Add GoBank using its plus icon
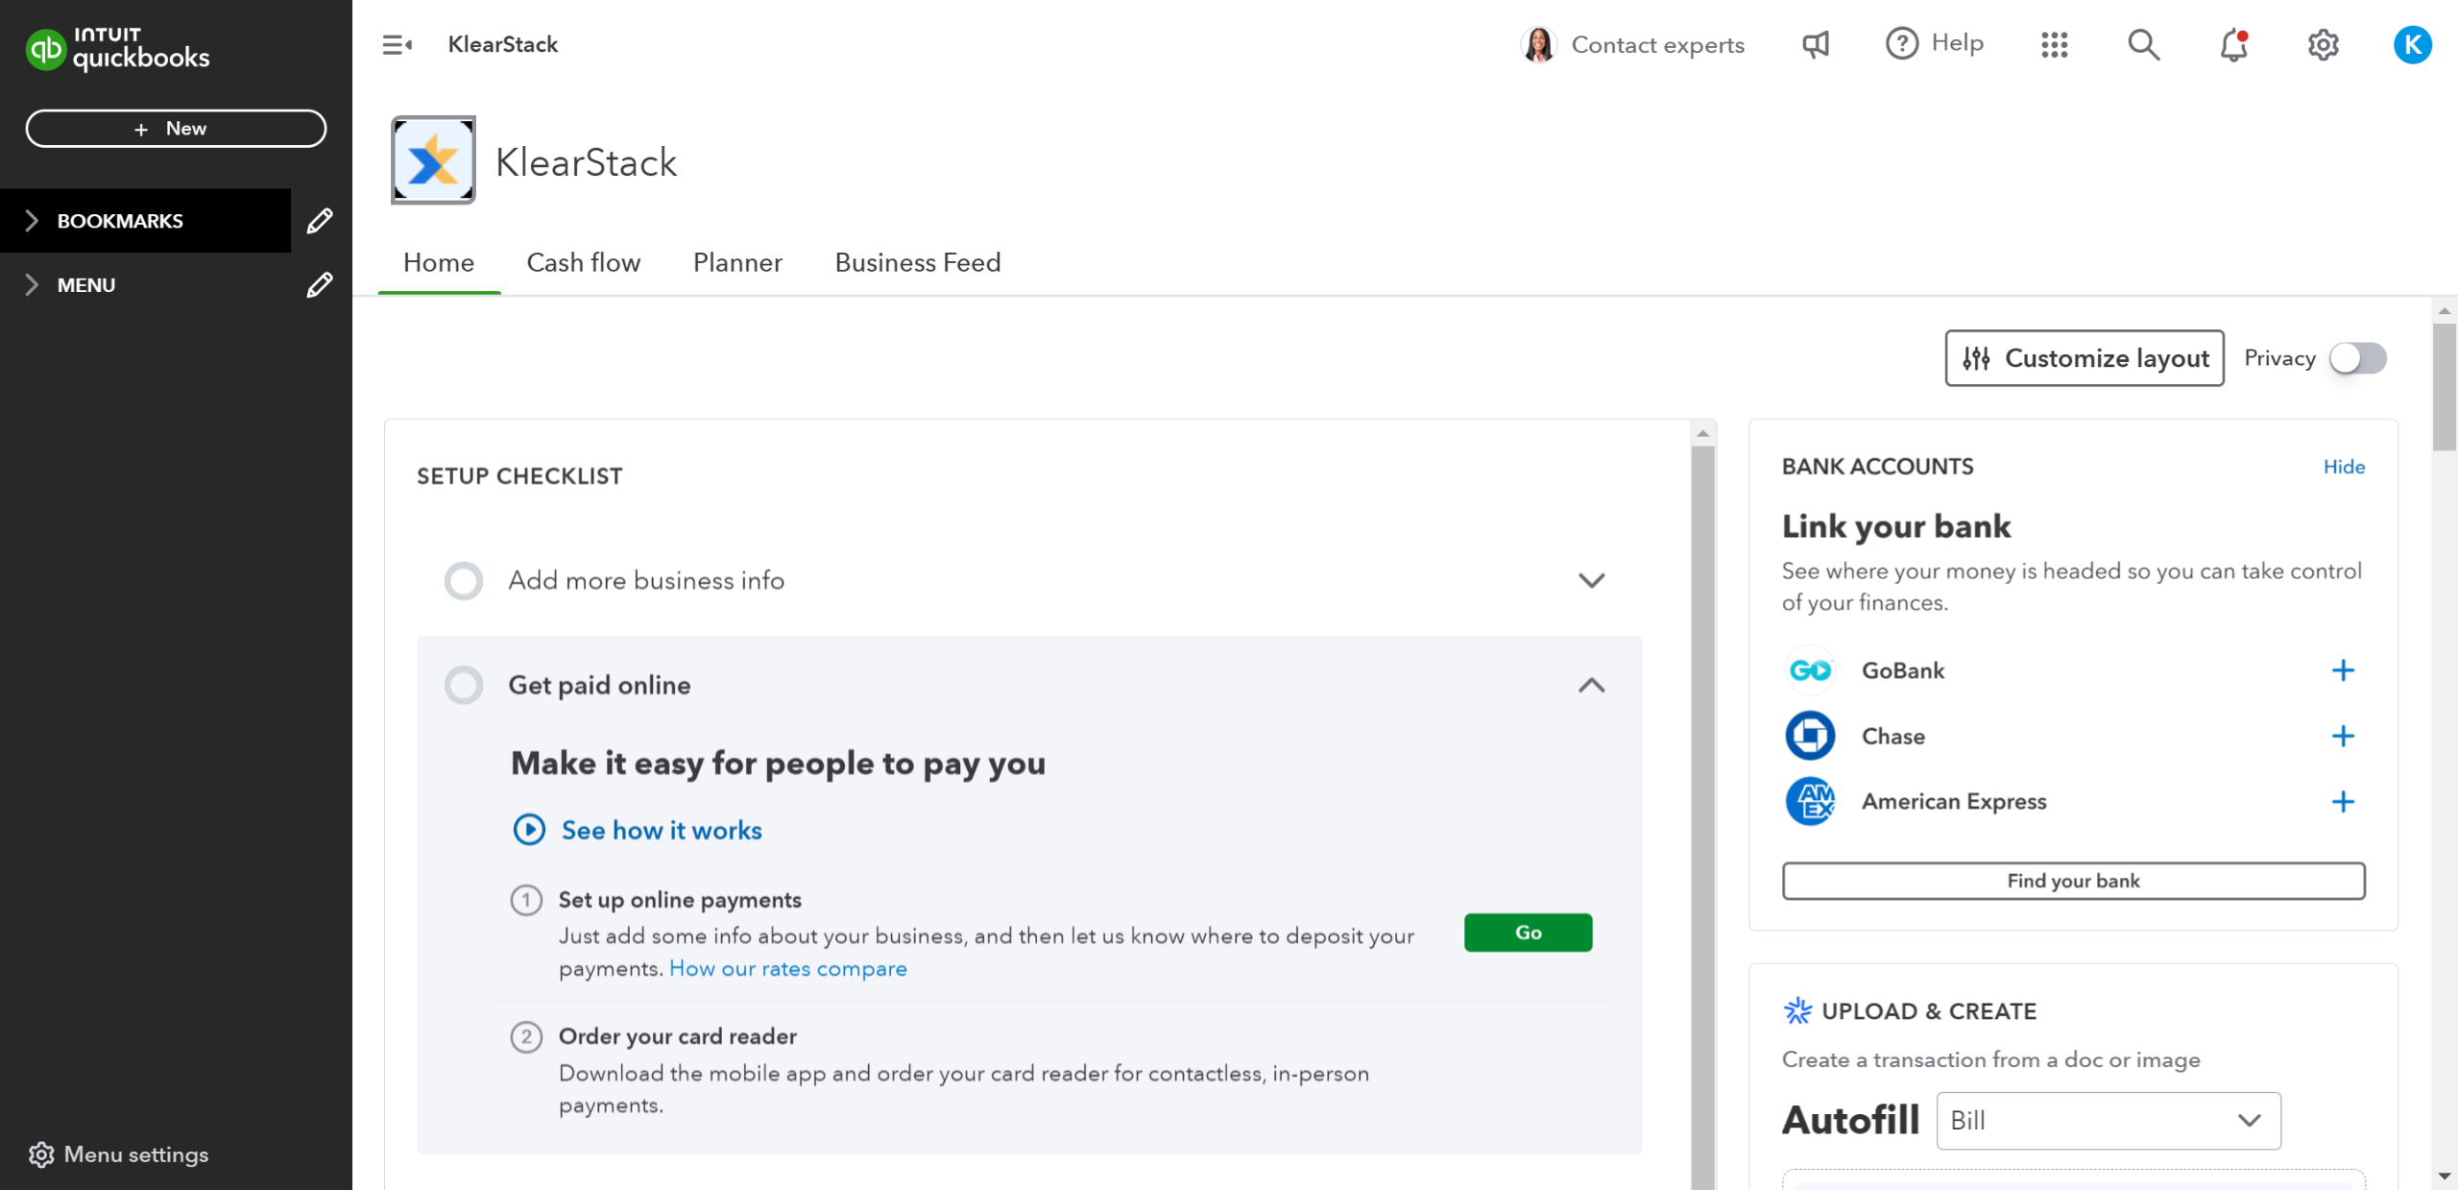This screenshot has width=2458, height=1190. point(2343,670)
